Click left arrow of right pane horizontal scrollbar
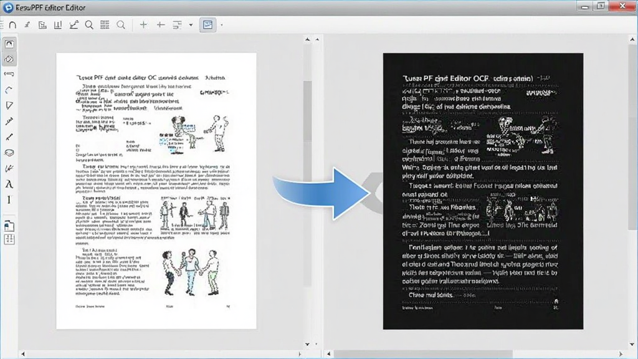This screenshot has height=359, width=638. [x=329, y=354]
